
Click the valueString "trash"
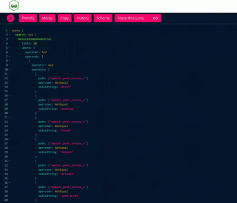point(66,130)
